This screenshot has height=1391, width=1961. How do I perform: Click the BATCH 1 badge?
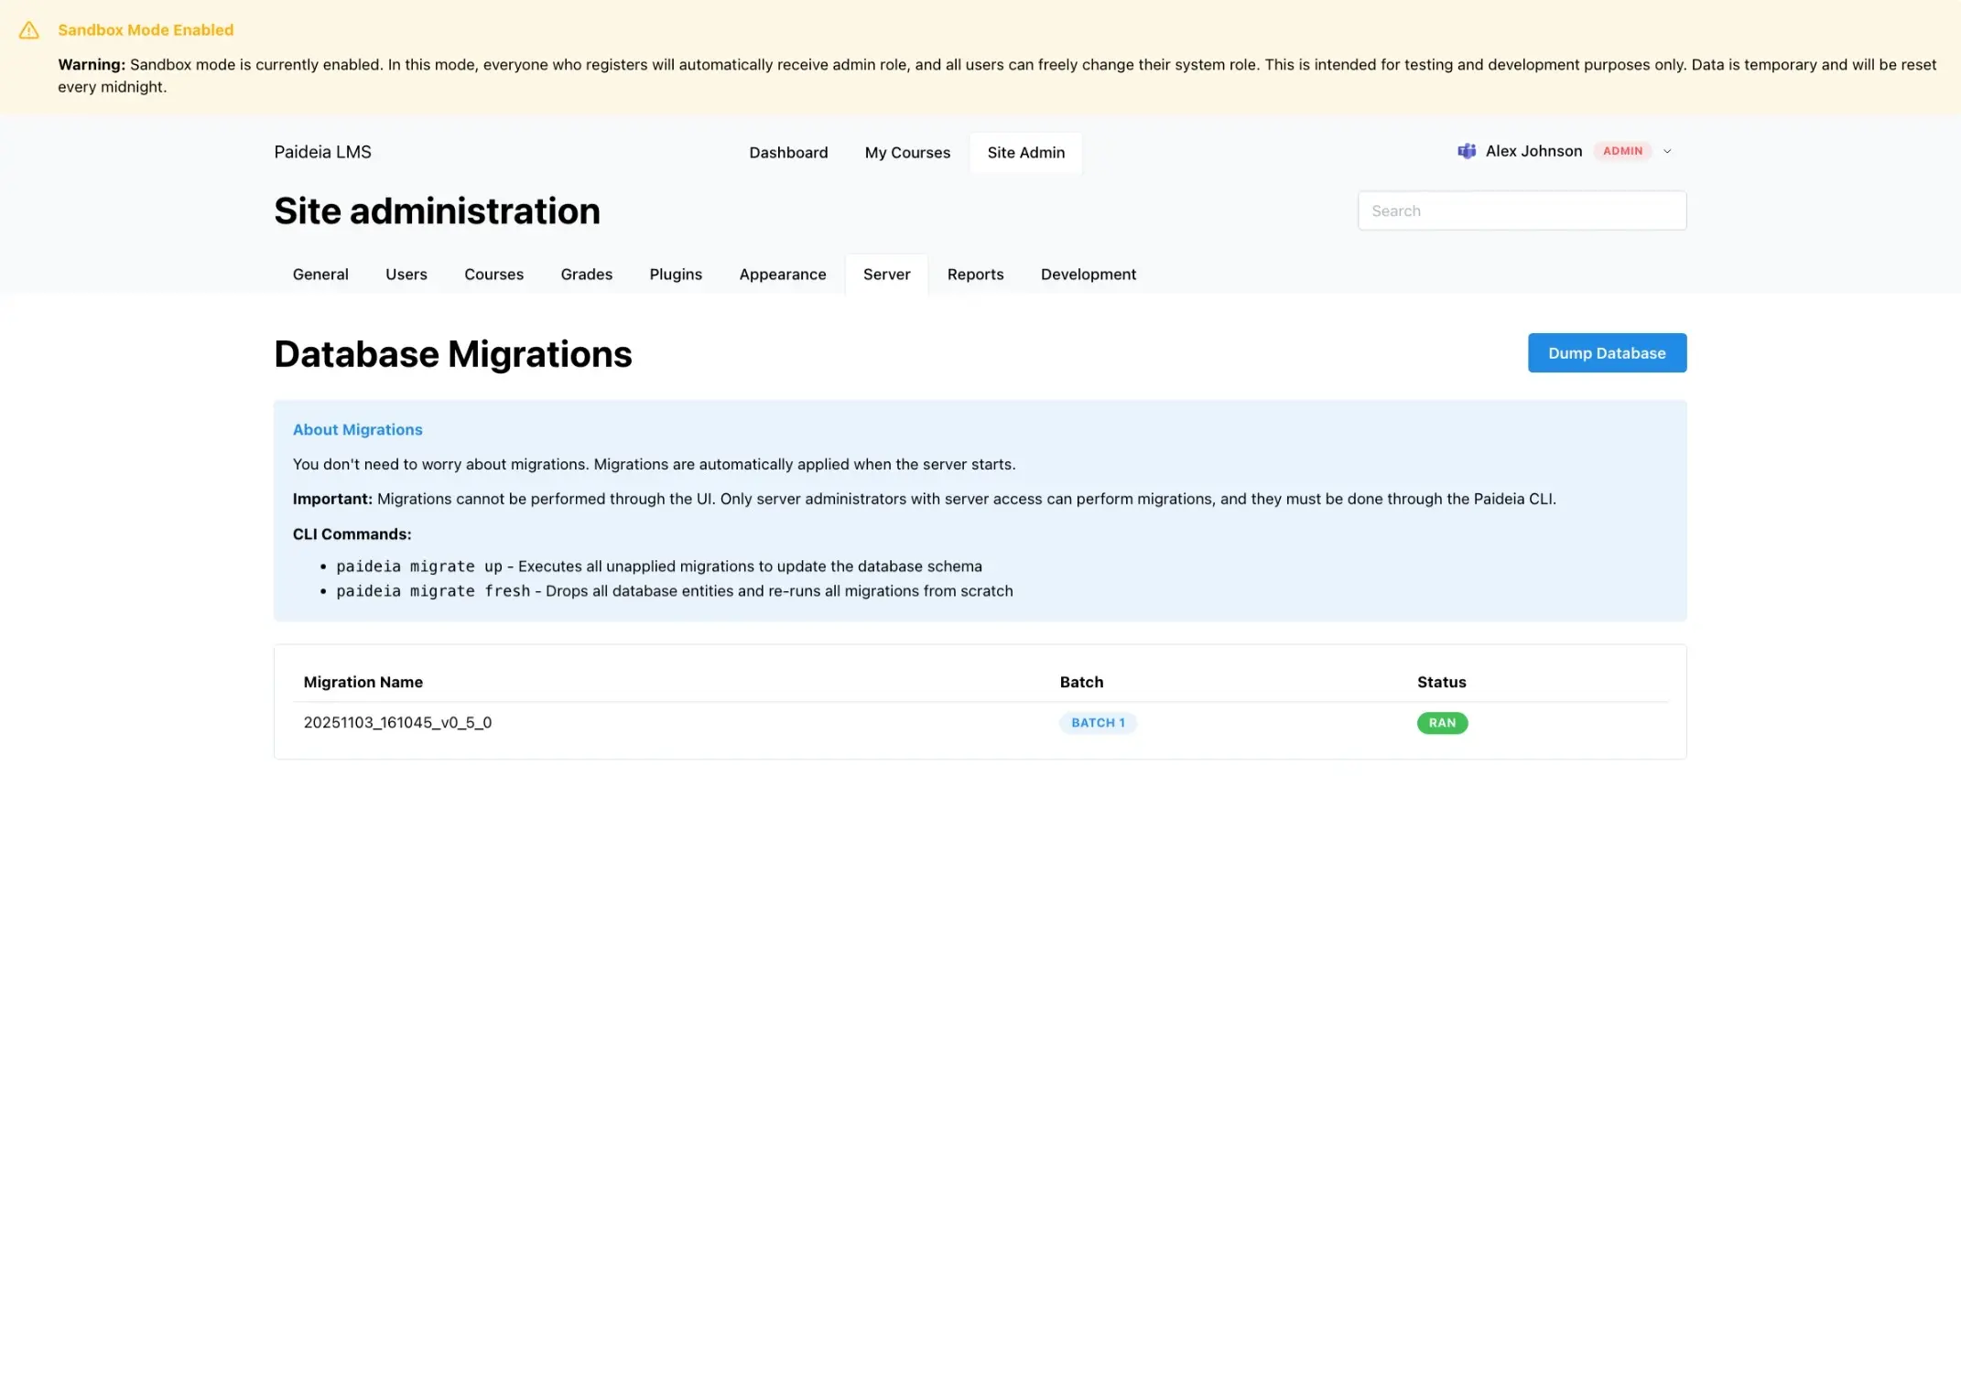pos(1097,723)
